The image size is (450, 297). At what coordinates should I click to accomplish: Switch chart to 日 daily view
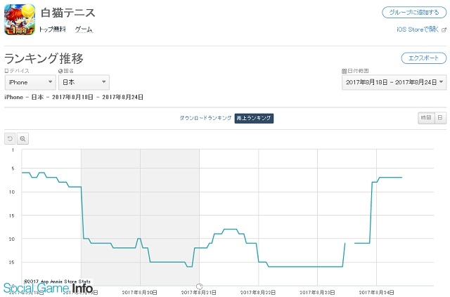[440, 118]
